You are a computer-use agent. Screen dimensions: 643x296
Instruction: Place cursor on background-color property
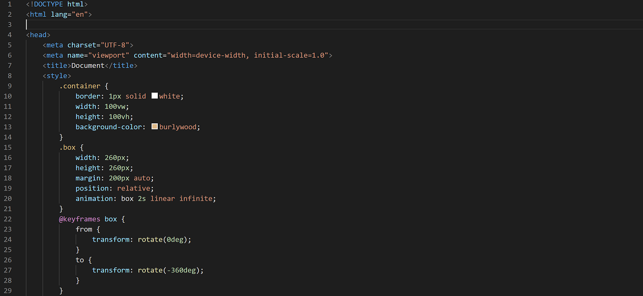pos(110,127)
